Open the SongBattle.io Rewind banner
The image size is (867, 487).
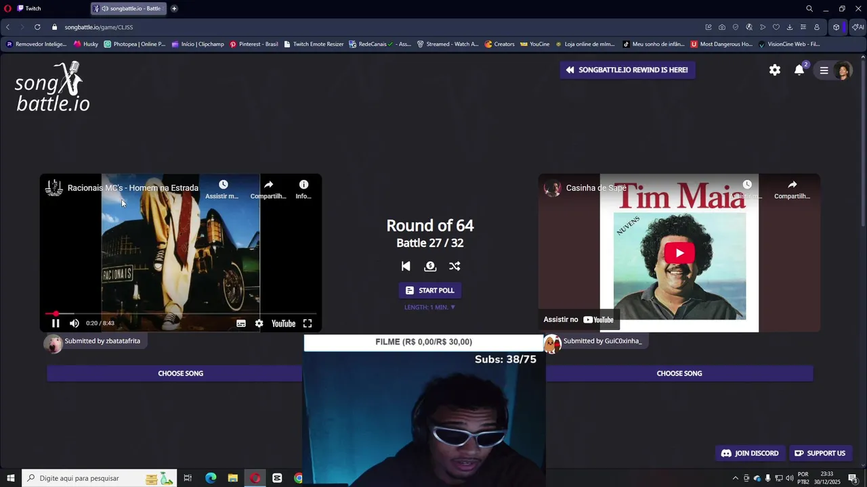point(627,70)
